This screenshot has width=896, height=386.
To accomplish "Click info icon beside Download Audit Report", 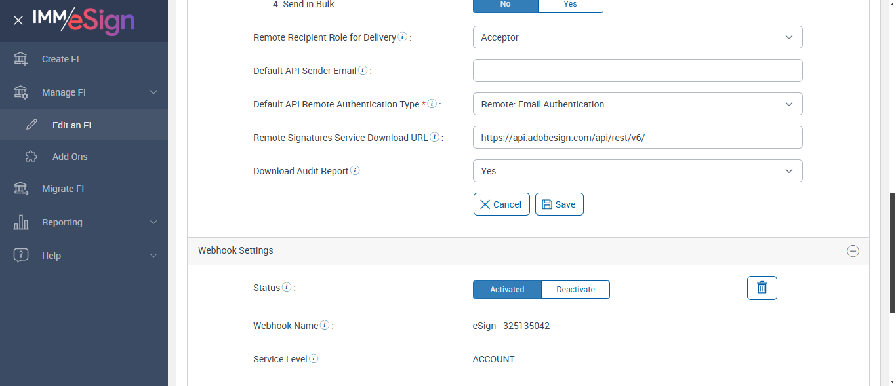I will [x=355, y=171].
